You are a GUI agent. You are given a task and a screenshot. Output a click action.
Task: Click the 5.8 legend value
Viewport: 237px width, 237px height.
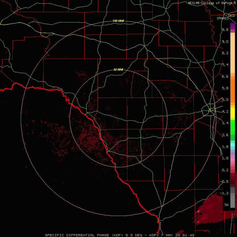coord(225,88)
